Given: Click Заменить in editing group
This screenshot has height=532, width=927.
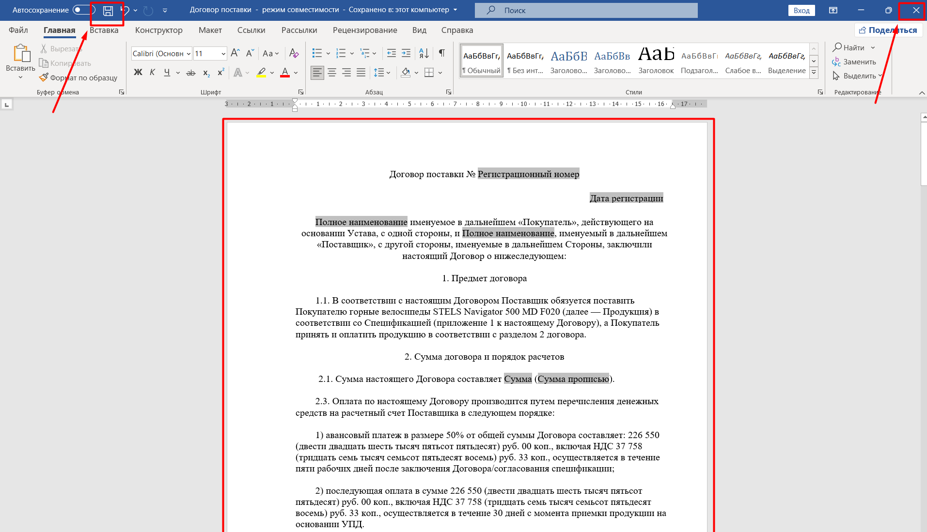Looking at the screenshot, I should 854,61.
